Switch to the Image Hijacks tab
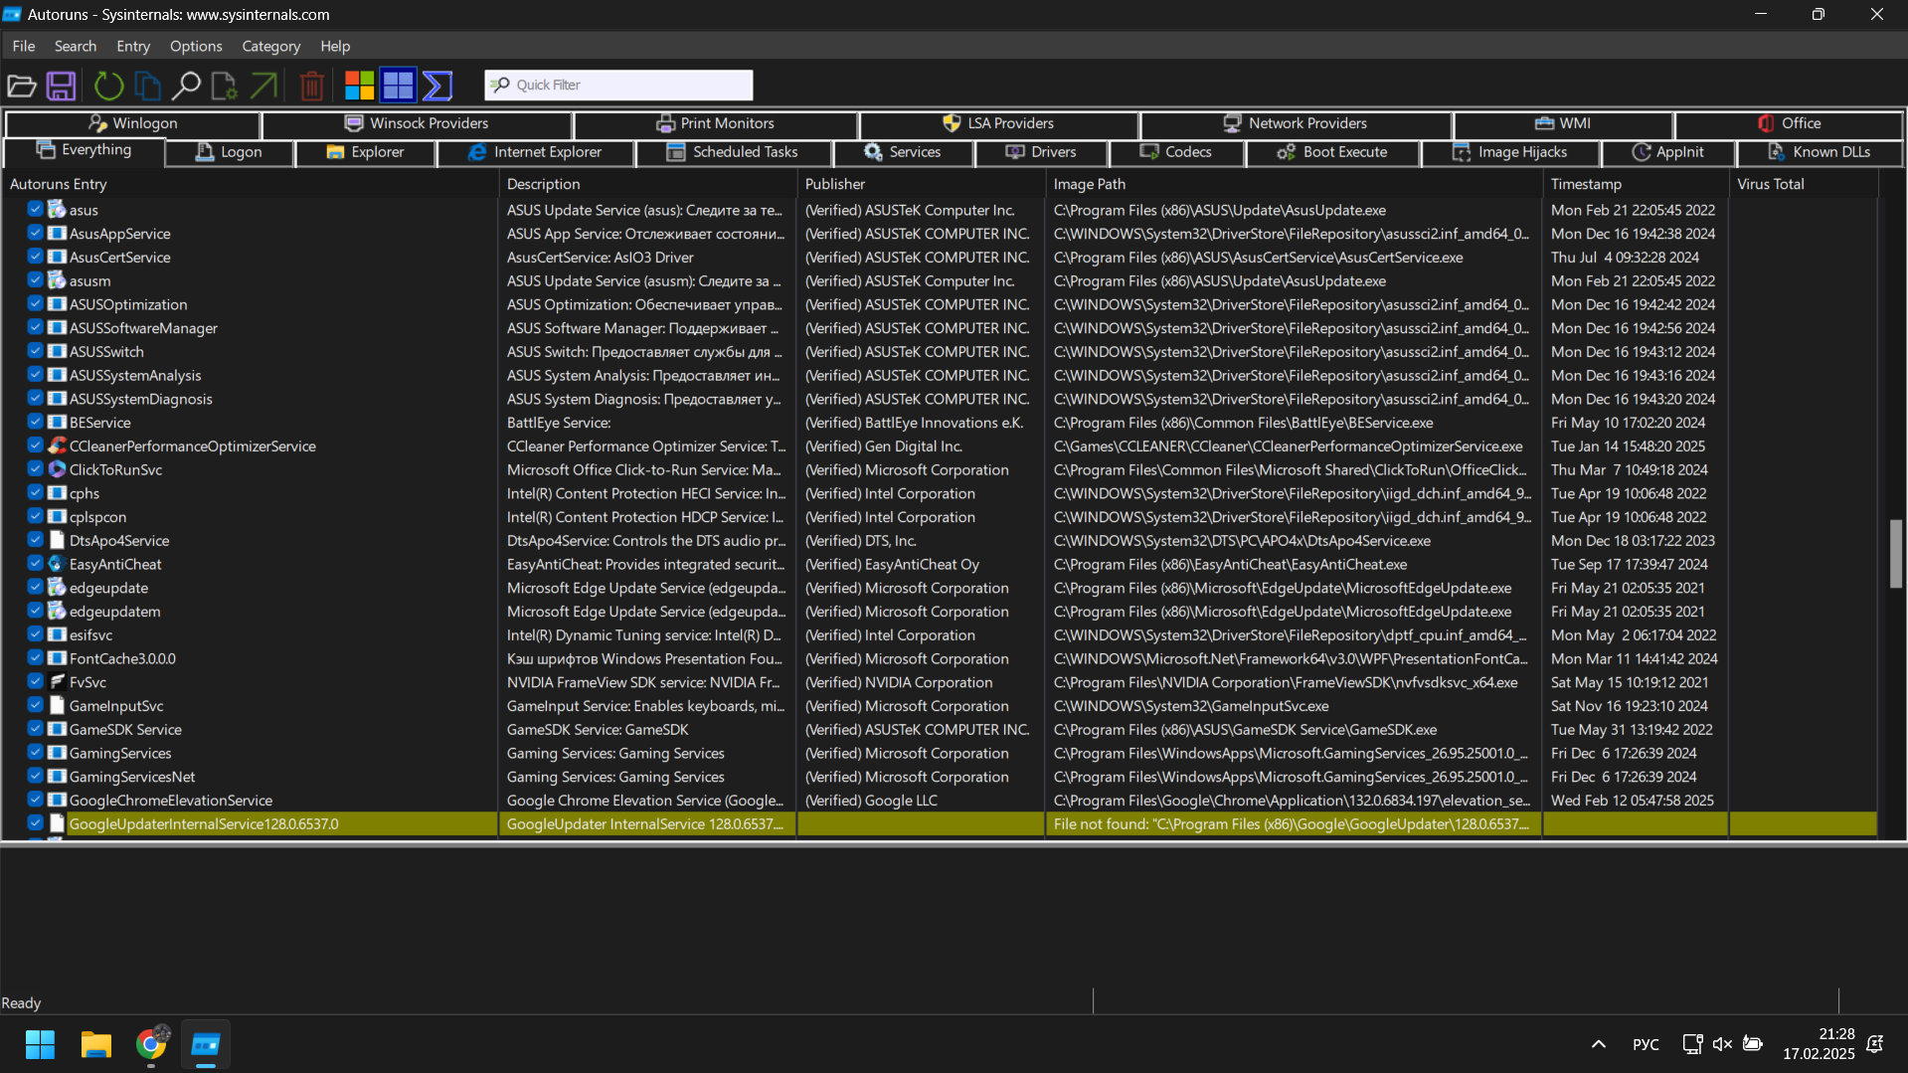The image size is (1908, 1073). click(1509, 152)
